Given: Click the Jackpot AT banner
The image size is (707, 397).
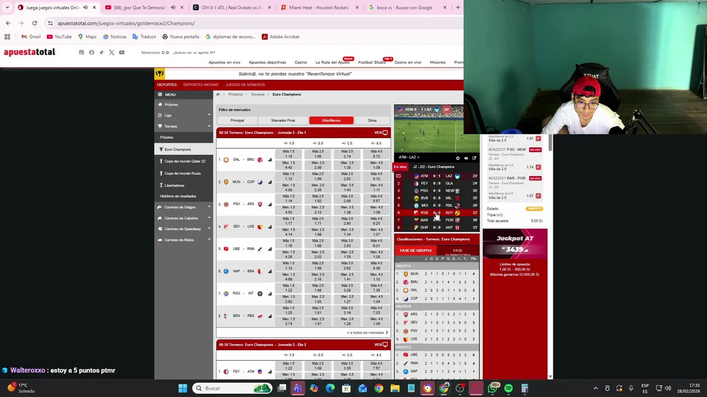Looking at the screenshot, I should pos(515,243).
